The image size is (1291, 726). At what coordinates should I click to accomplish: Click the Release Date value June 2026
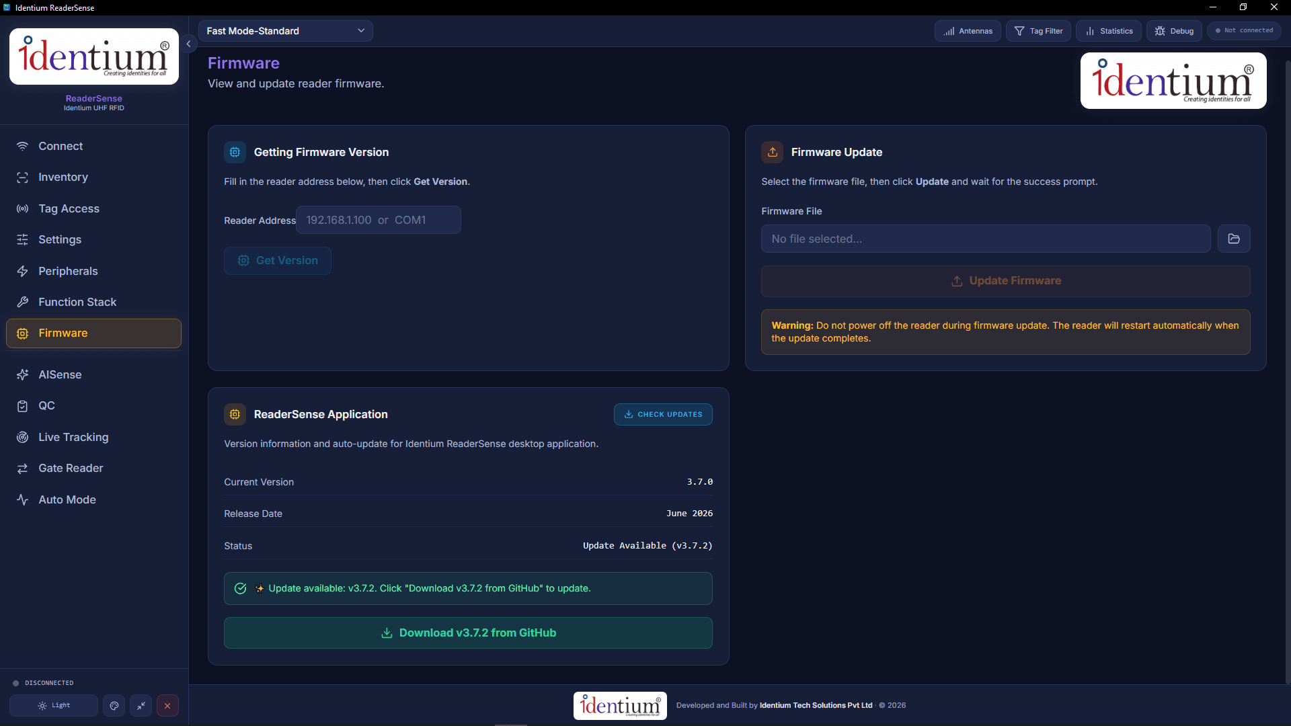689,514
